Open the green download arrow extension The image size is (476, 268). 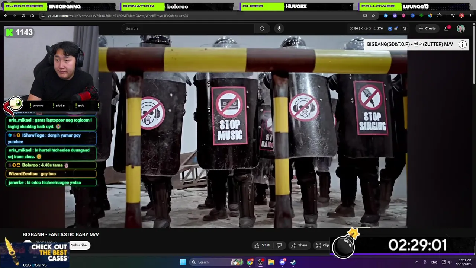pos(421,16)
